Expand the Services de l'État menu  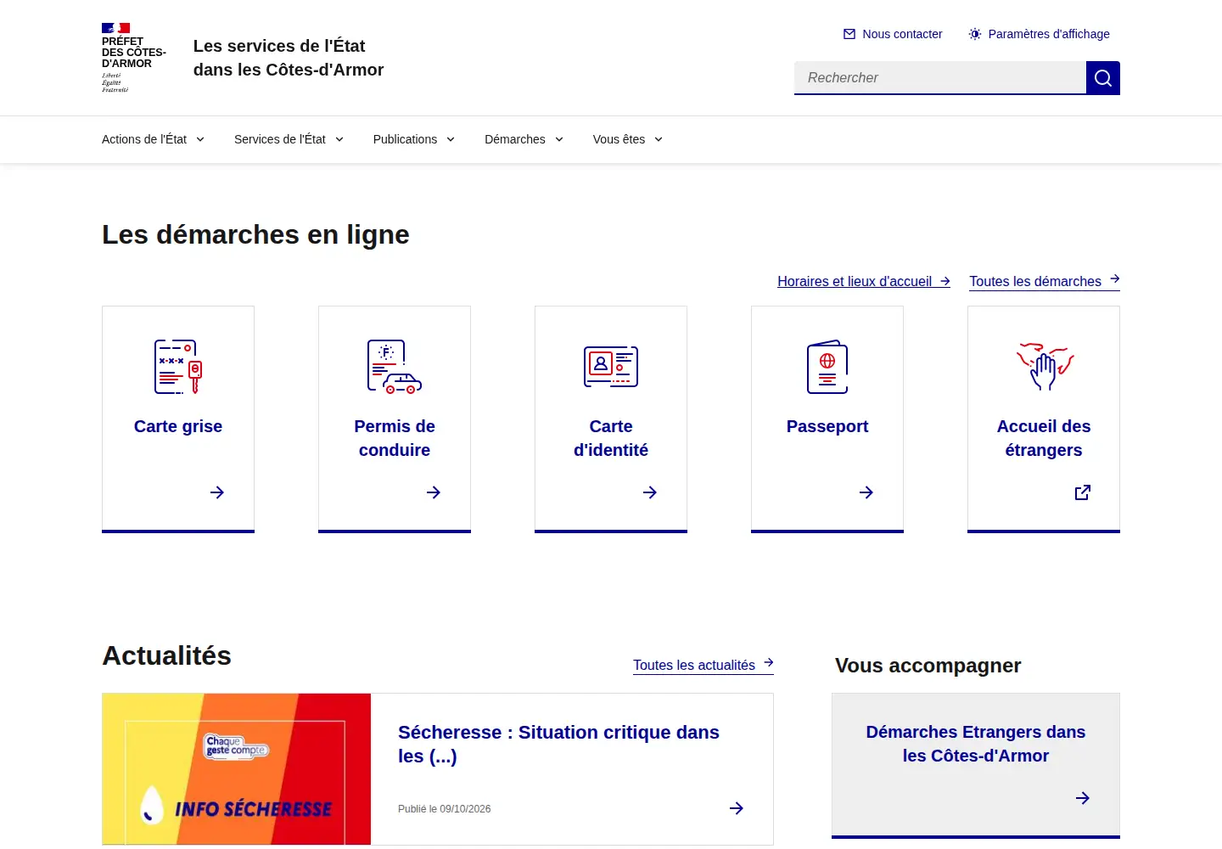tap(289, 139)
